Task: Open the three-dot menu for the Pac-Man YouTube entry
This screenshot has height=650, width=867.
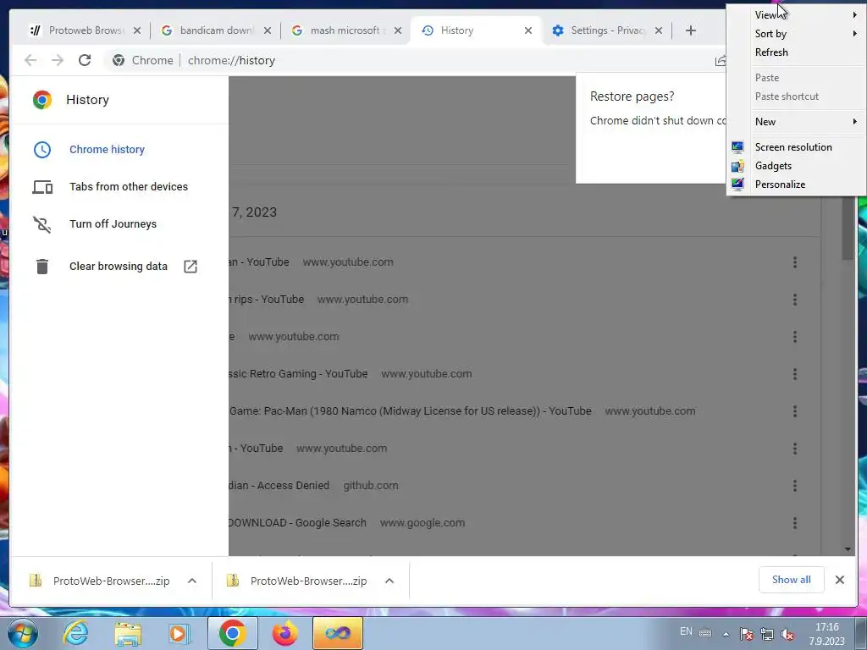Action: coord(794,411)
